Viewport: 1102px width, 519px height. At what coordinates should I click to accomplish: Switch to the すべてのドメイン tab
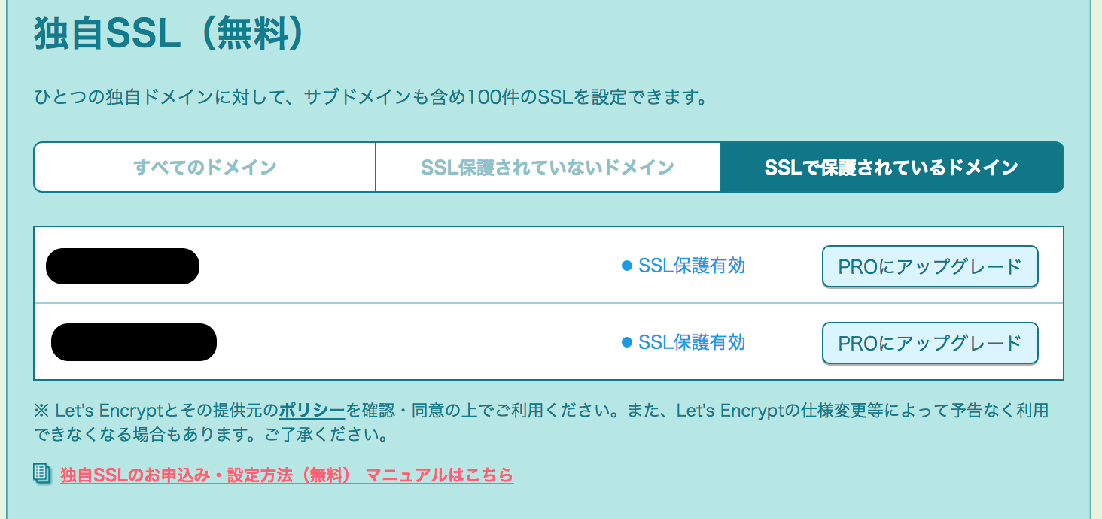coord(205,167)
